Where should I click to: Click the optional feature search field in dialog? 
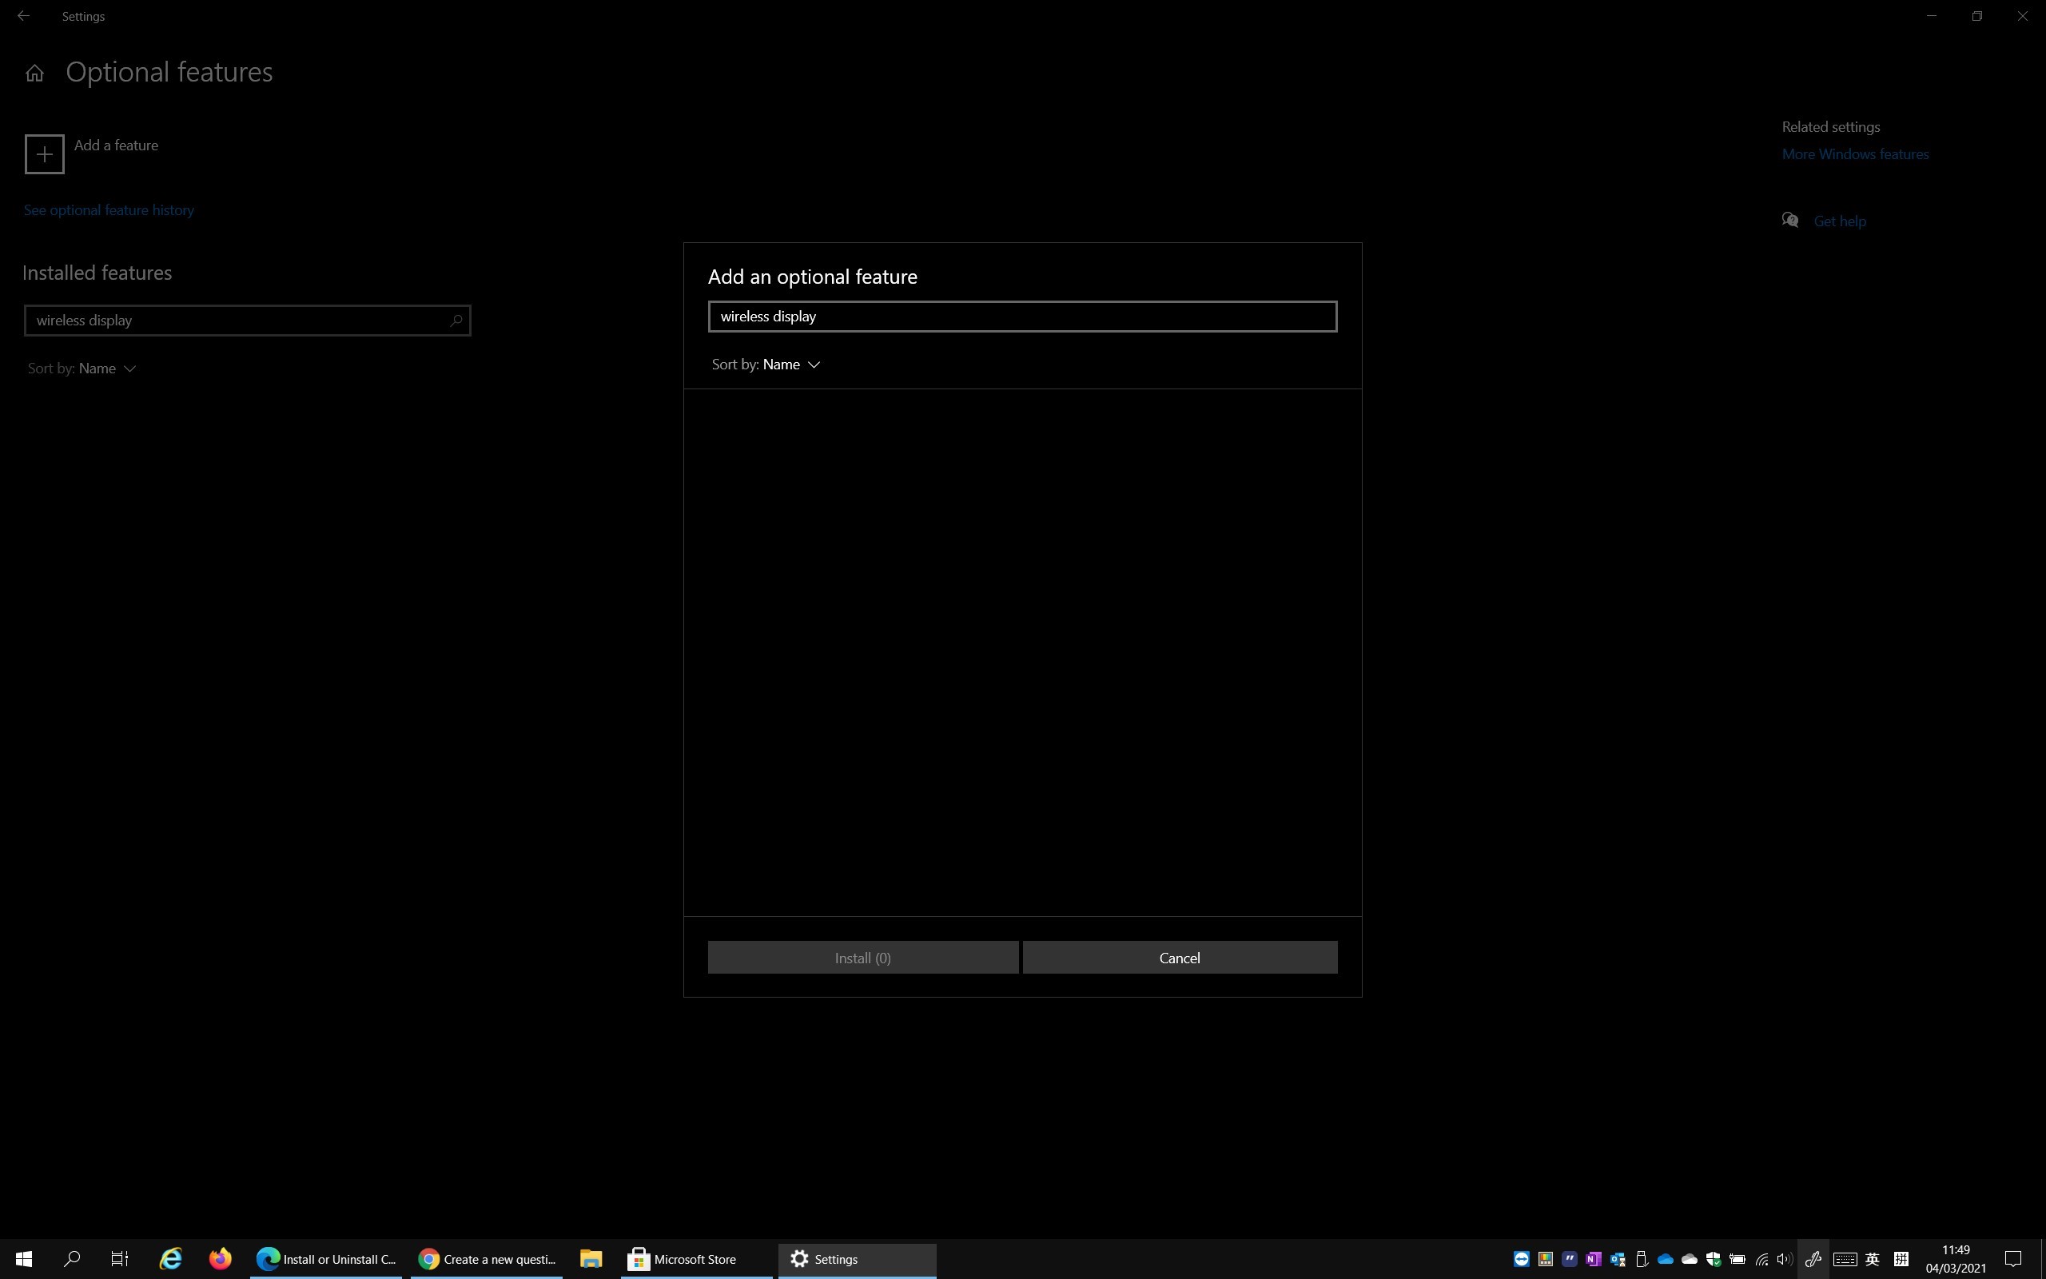click(1022, 317)
